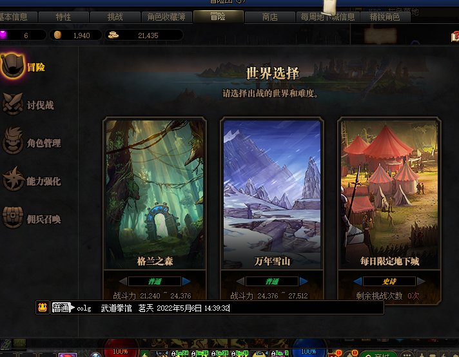The image size is (459, 357).
Task: Decrease difficulty for 格兰之森 with left arrow
Action: tap(123, 281)
